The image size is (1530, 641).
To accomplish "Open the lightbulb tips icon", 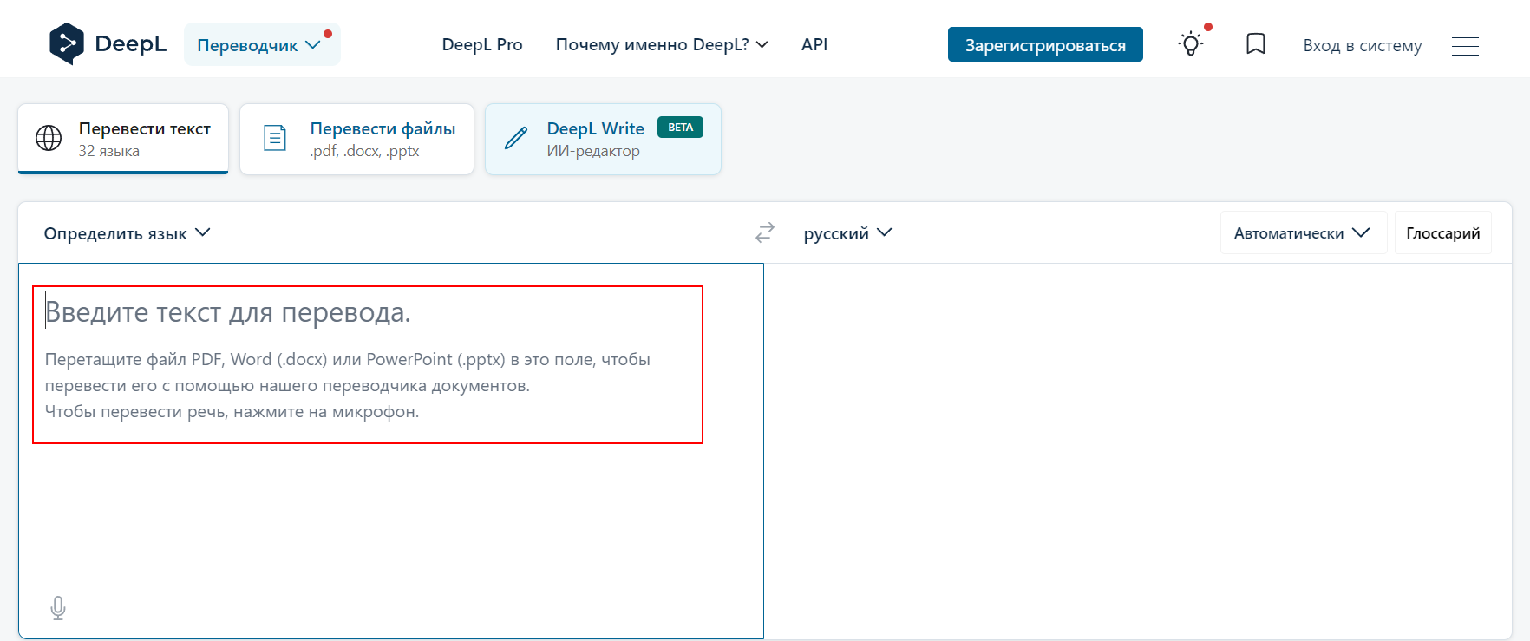I will [1192, 44].
